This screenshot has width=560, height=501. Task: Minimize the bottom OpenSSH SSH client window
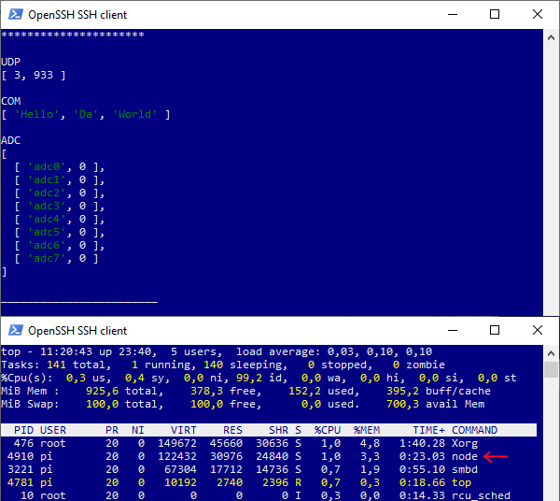pos(453,330)
